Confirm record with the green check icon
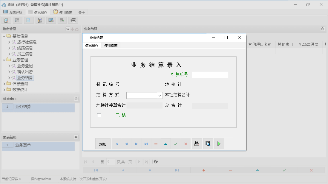Image resolution: width=328 pixels, height=184 pixels. [176, 144]
